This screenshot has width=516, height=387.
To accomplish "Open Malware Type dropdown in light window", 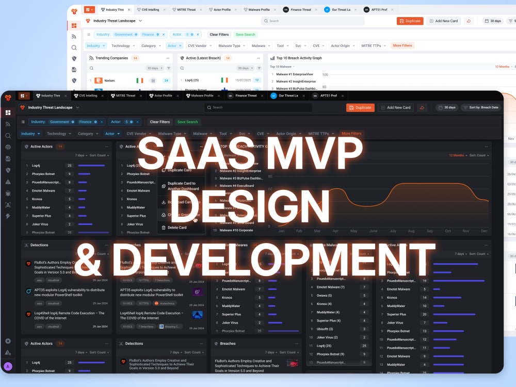I will pos(232,46).
